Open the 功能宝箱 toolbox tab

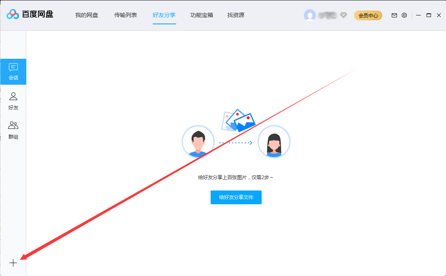[201, 15]
